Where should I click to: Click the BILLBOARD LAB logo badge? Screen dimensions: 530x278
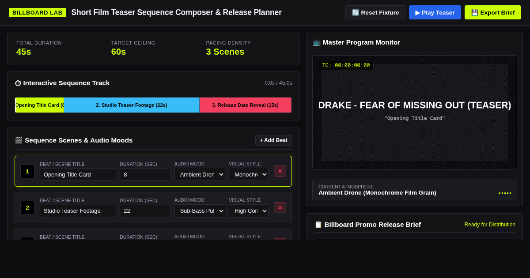point(38,12)
